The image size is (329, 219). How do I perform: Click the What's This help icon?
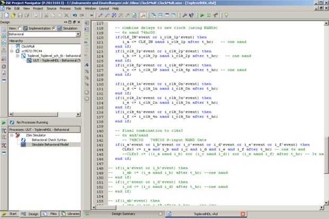click(192, 15)
